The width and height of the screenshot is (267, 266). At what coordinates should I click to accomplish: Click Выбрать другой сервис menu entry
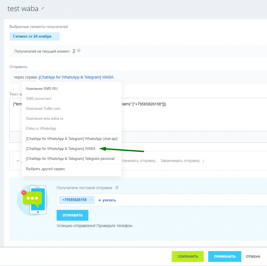pyautogui.click(x=45, y=169)
